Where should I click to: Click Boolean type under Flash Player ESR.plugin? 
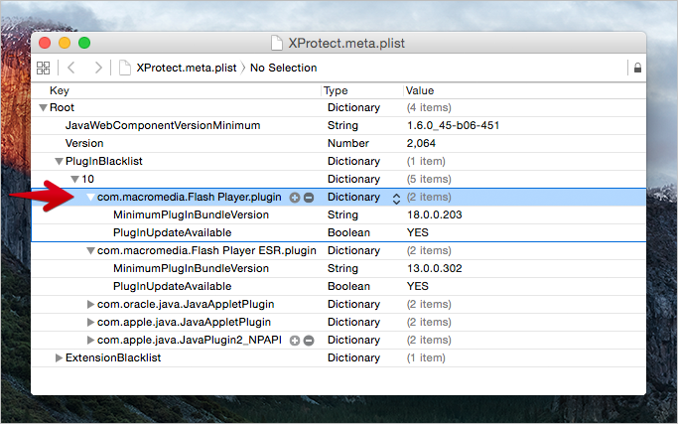348,286
